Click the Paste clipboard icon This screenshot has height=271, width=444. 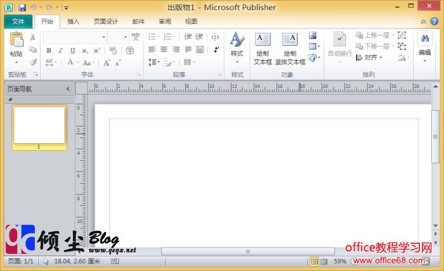[x=16, y=39]
